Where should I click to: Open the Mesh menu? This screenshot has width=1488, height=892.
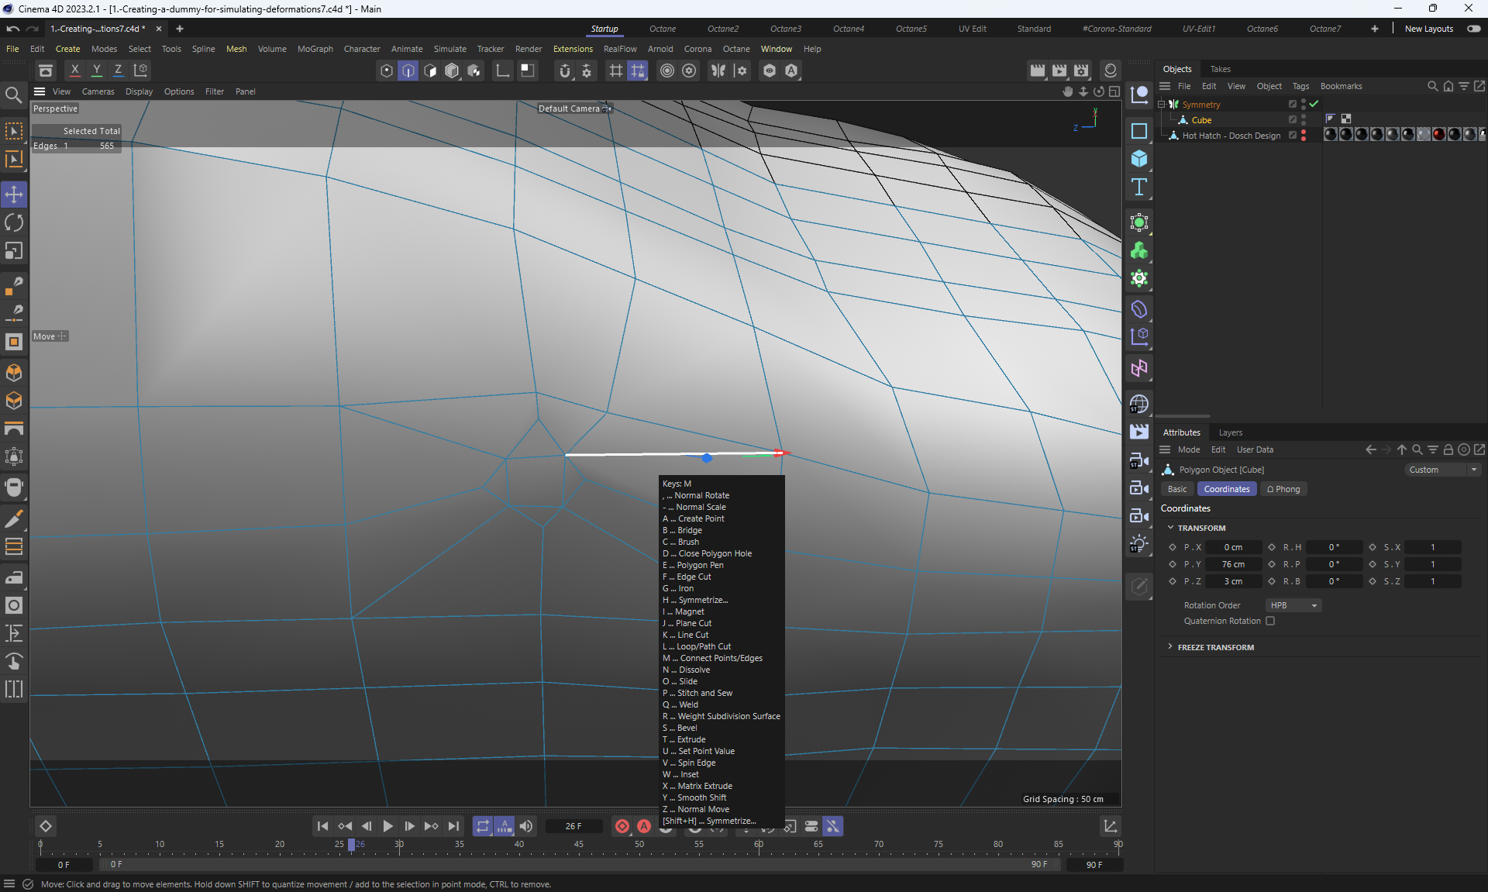pos(236,49)
